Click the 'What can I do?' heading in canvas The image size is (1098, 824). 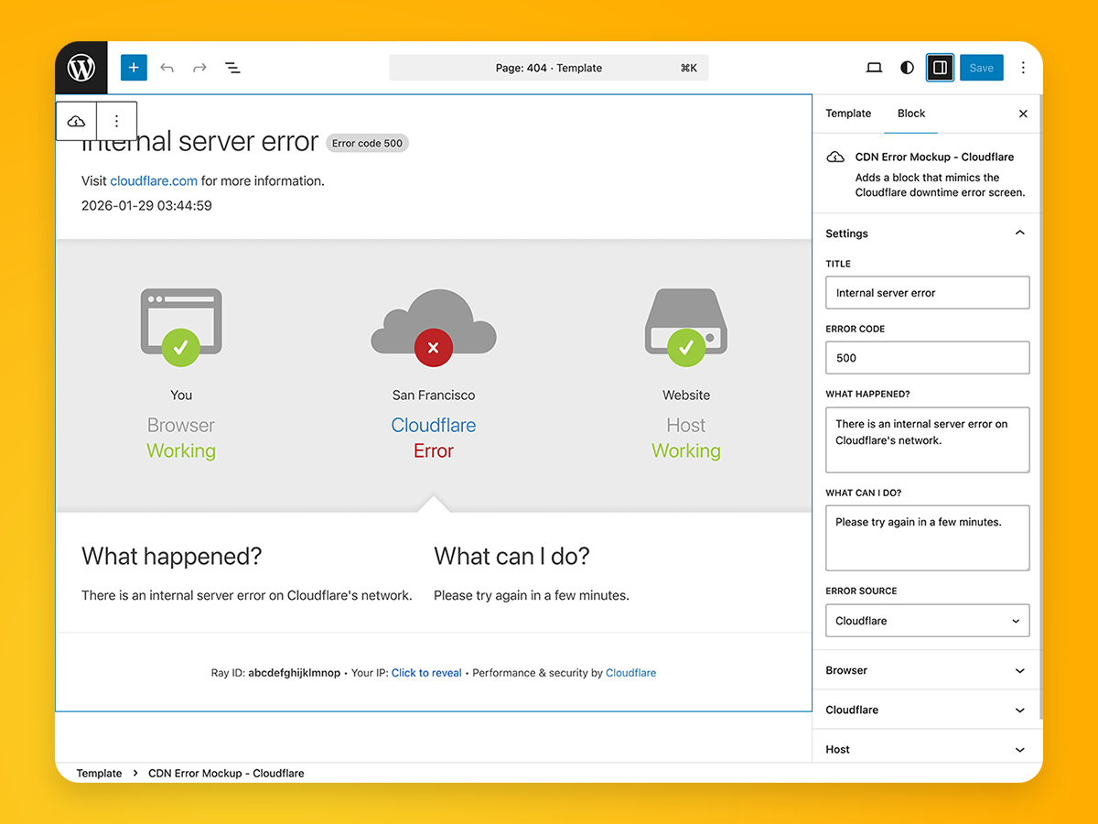[x=511, y=556]
